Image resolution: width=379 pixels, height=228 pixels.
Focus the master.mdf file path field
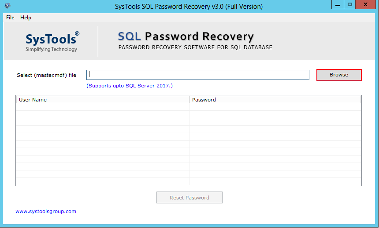tap(197, 75)
